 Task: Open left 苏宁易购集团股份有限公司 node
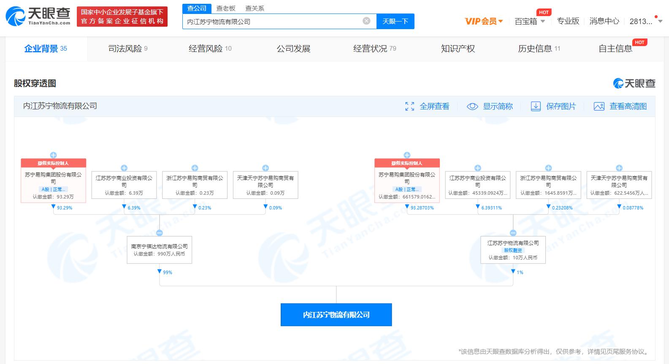53,181
